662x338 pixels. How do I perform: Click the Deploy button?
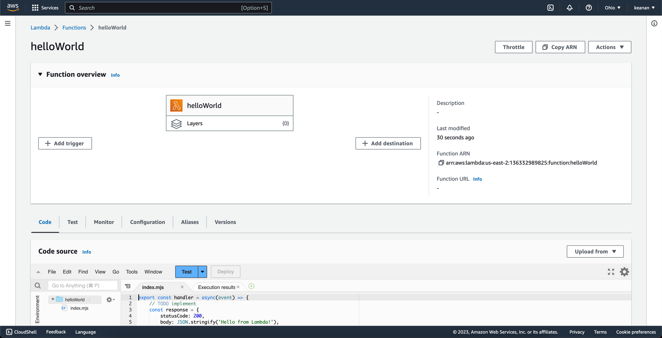[x=226, y=272]
